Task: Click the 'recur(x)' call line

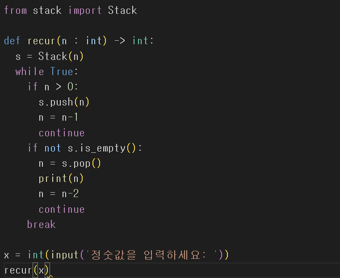Action: pyautogui.click(x=27, y=270)
